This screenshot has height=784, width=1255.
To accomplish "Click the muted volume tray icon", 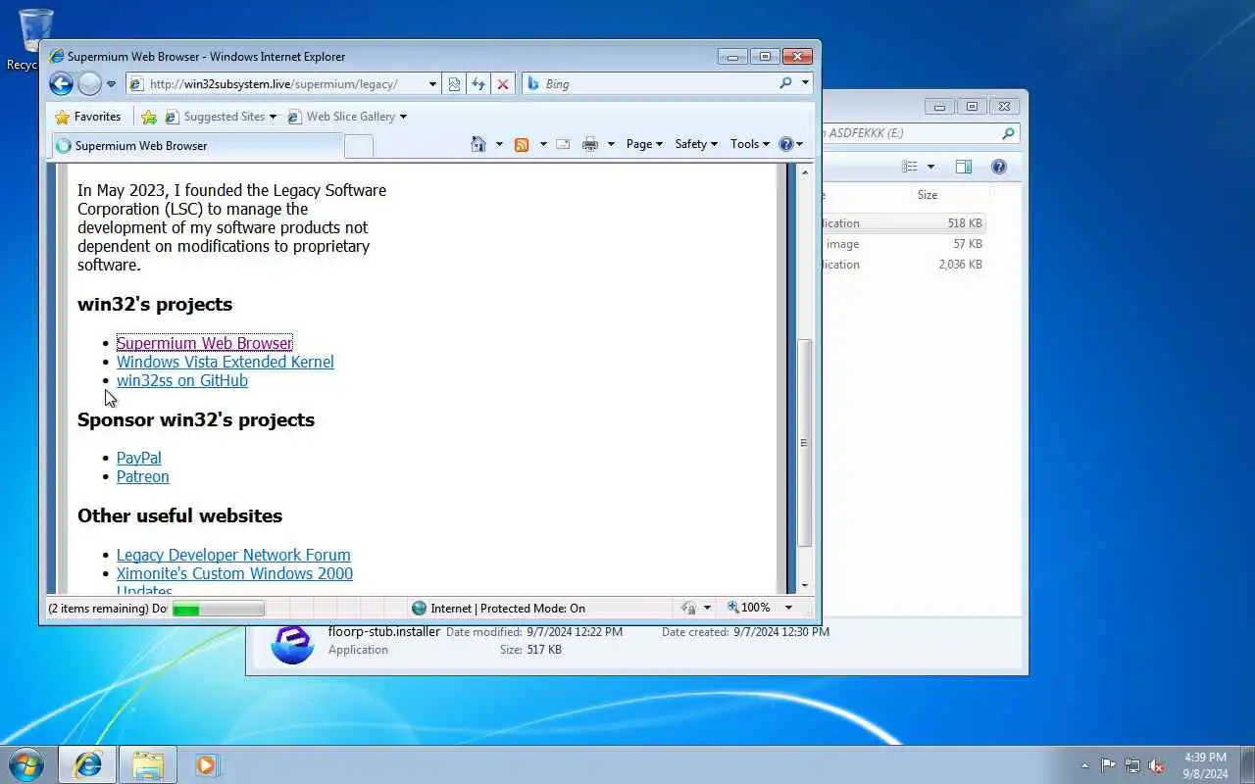I will tap(1157, 765).
